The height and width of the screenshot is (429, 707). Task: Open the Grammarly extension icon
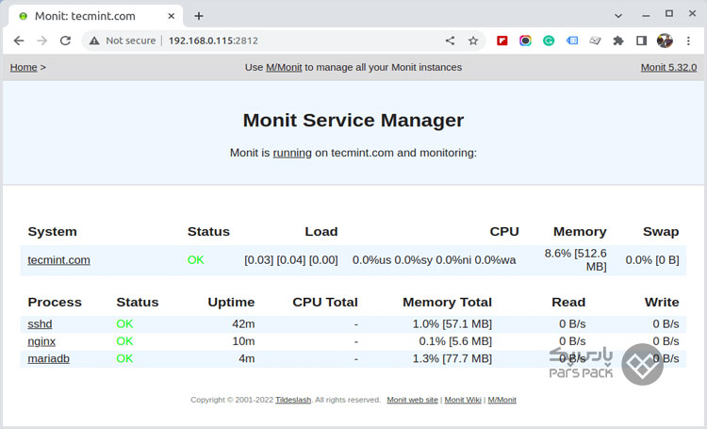(x=549, y=41)
